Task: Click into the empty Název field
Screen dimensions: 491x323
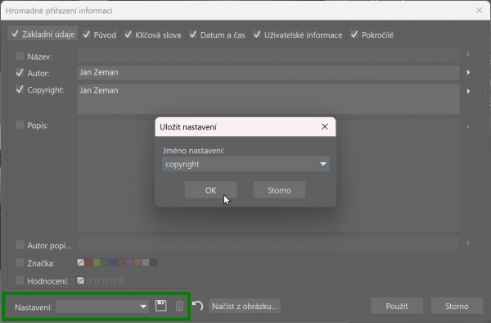Action: coord(268,55)
